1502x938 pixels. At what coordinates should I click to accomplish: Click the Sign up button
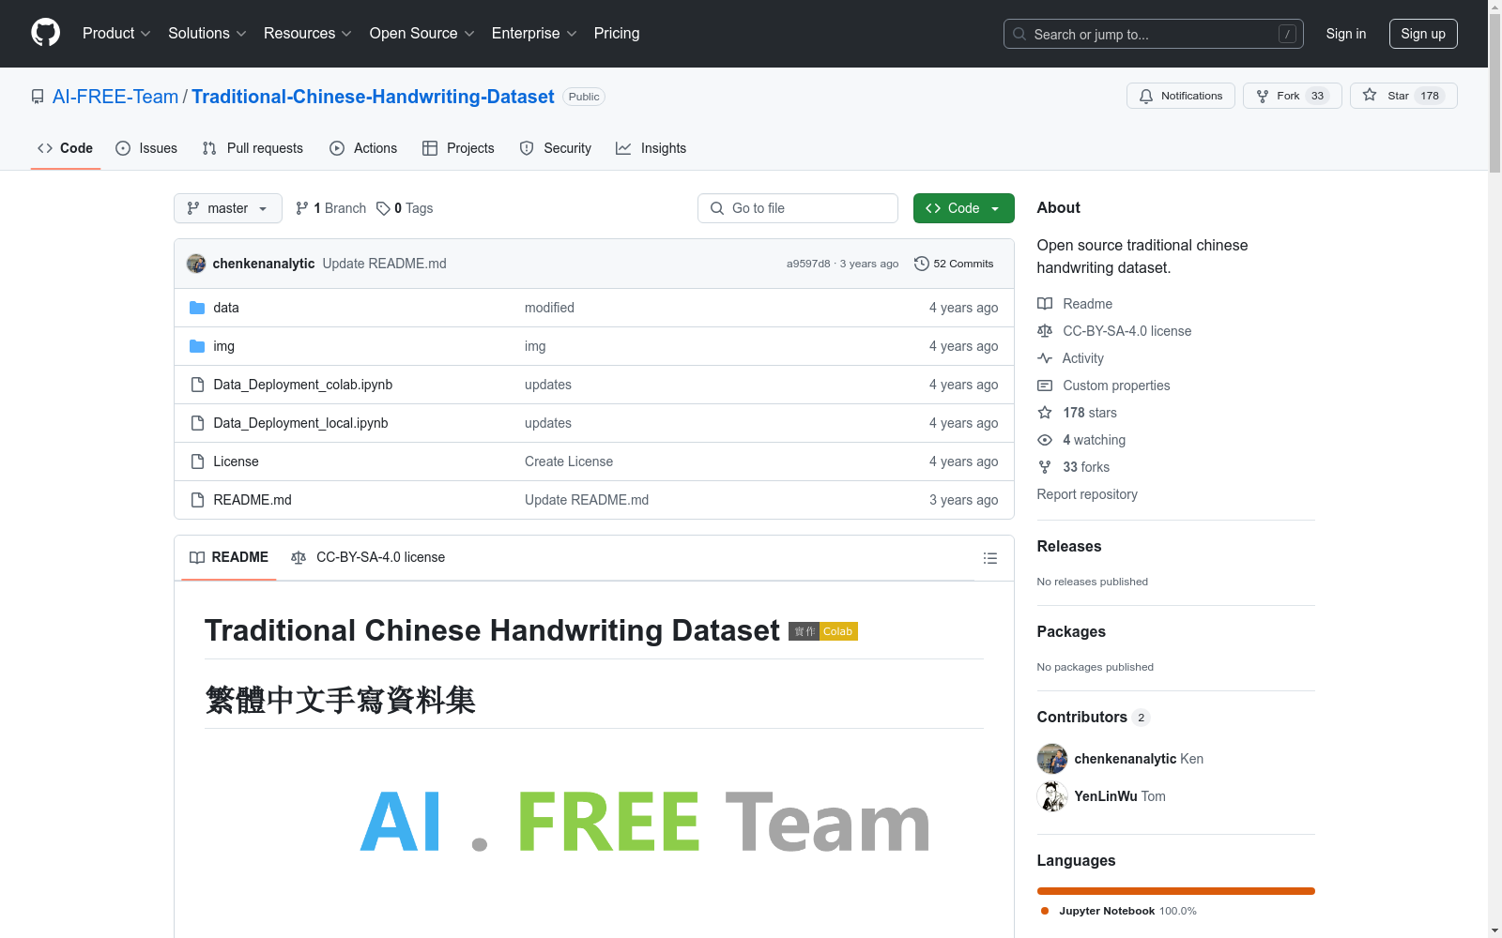pos(1423,34)
